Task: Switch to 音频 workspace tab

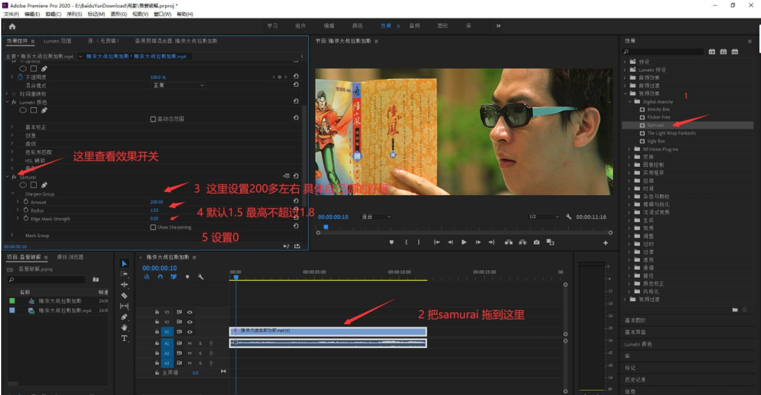Action: point(415,26)
